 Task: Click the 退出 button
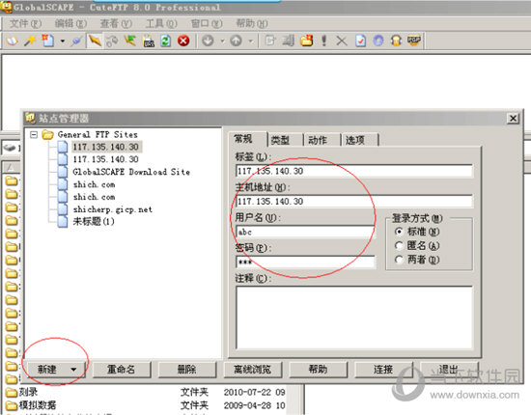(449, 370)
